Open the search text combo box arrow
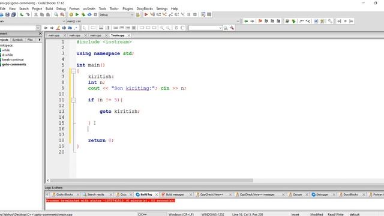 pyautogui.click(x=220, y=28)
